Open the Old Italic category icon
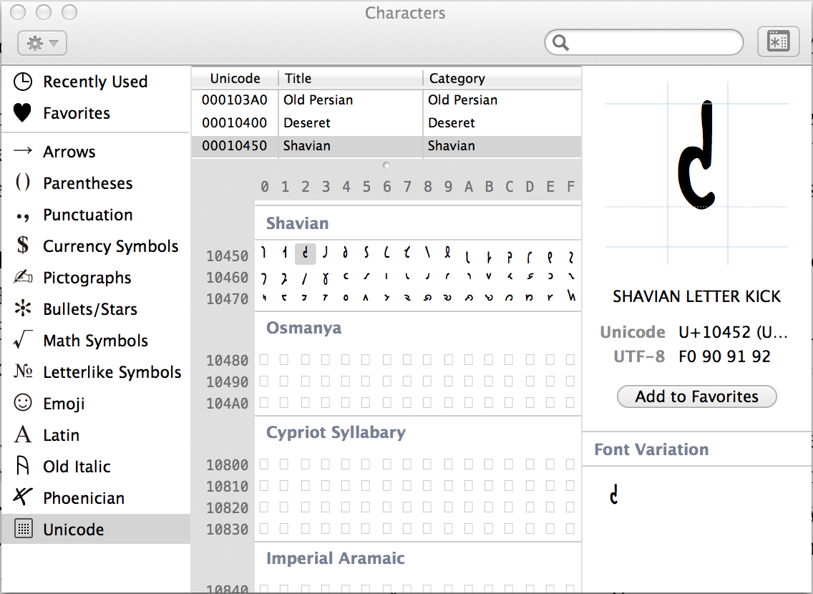 [x=23, y=465]
